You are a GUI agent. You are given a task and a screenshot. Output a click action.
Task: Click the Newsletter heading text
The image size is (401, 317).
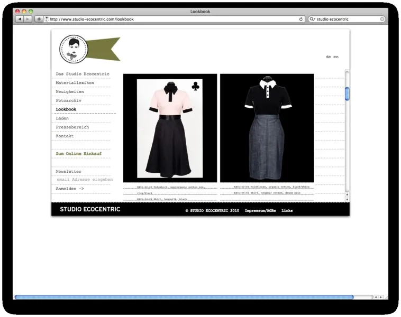68,171
